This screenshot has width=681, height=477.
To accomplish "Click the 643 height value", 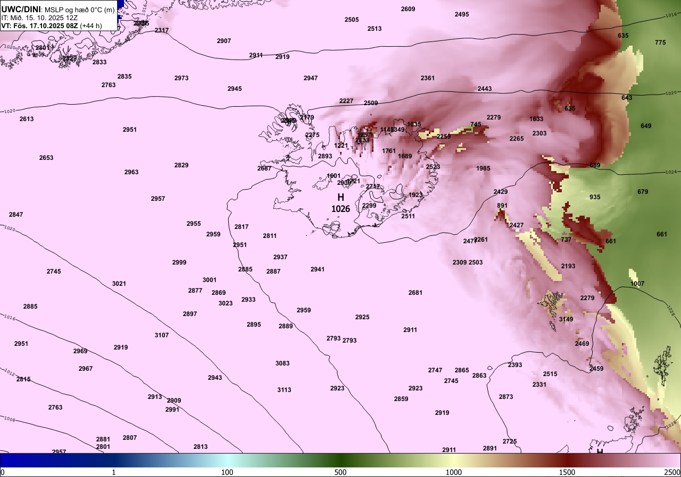I will coord(627,98).
